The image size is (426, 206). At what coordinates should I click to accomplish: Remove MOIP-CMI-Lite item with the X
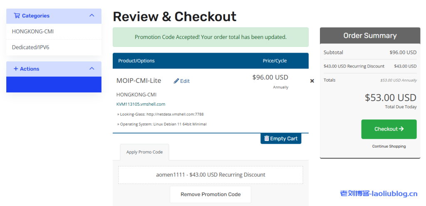312,81
